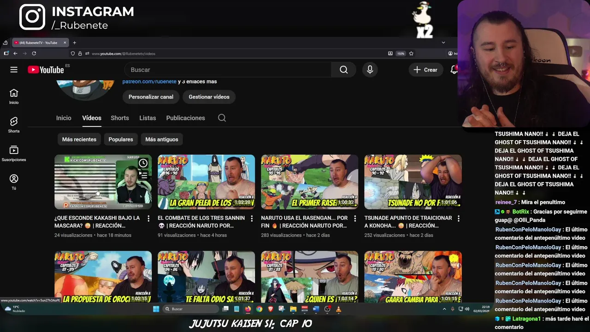Image resolution: width=590 pixels, height=332 pixels.
Task: Go to Inicio in sidebar
Action: pyautogui.click(x=14, y=96)
